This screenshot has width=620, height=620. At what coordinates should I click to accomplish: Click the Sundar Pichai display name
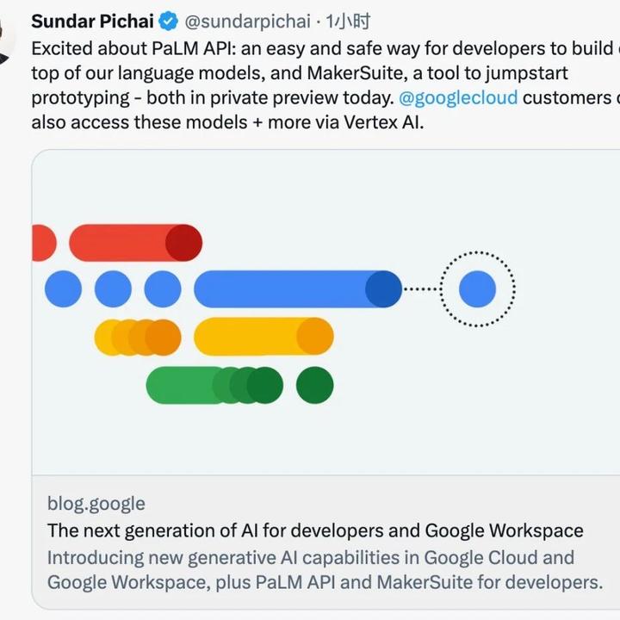coord(92,21)
